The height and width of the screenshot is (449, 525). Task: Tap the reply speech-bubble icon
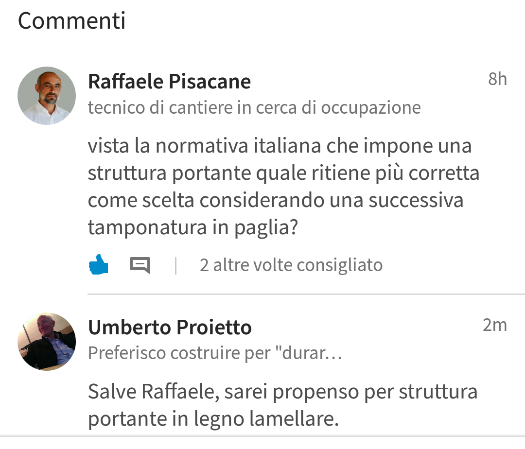click(x=140, y=265)
